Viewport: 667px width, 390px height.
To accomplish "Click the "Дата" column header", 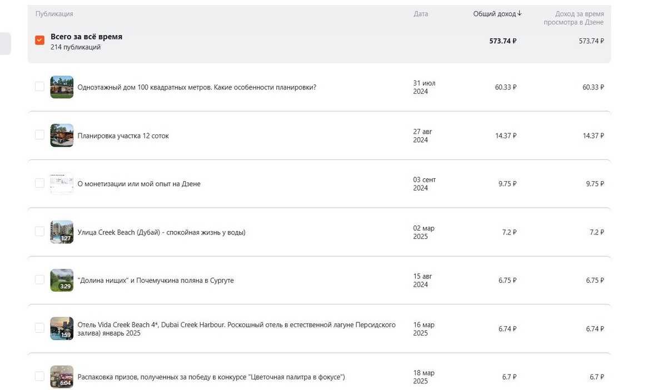I will click(421, 14).
